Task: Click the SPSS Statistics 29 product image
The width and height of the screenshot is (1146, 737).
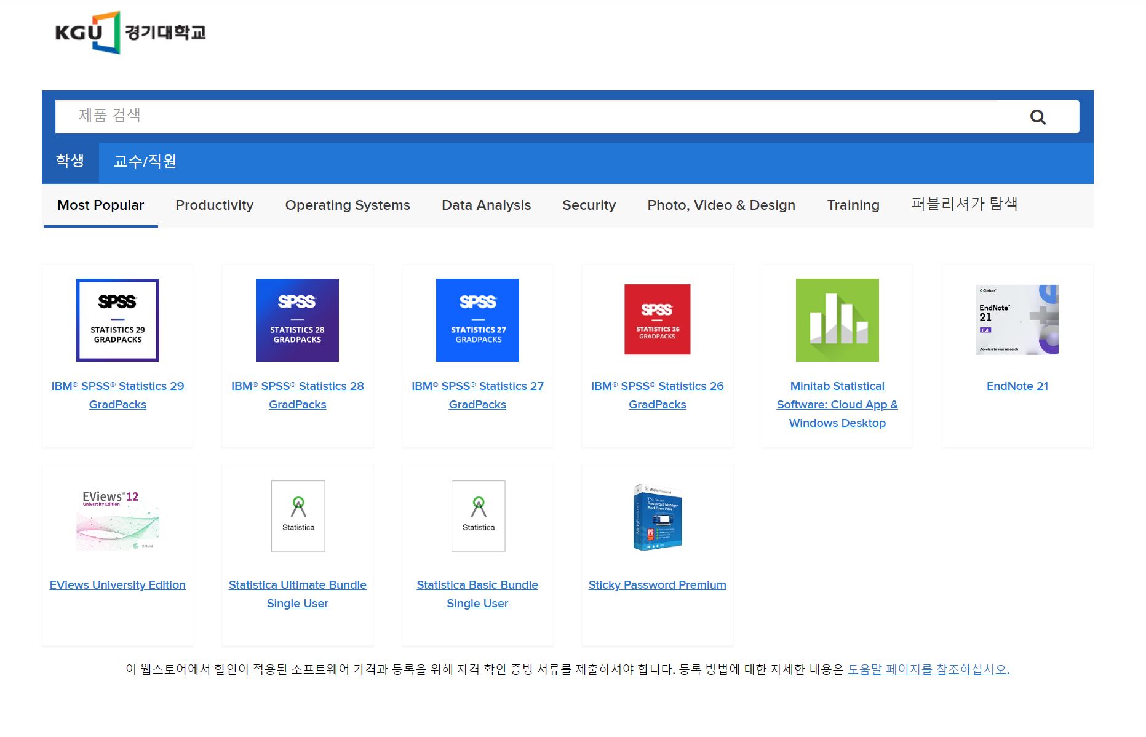Action: pos(117,320)
